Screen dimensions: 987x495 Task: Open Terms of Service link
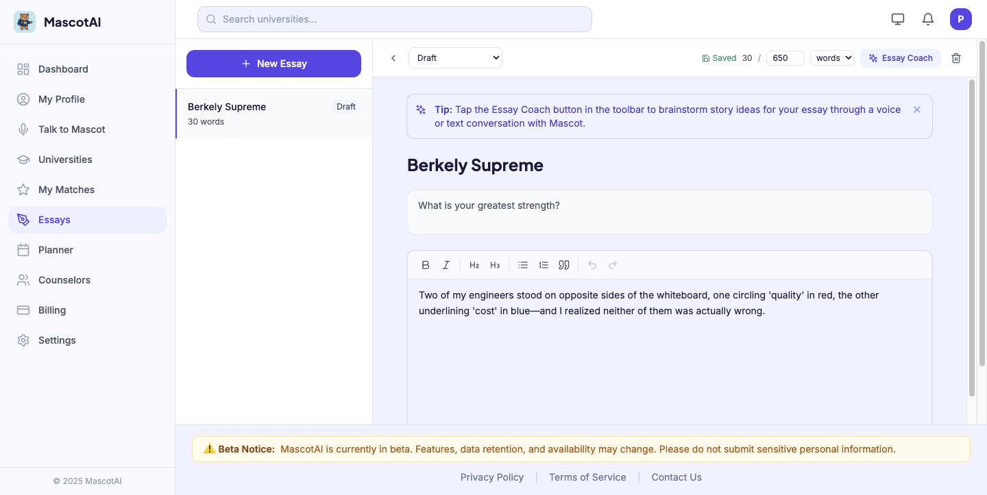(x=587, y=477)
